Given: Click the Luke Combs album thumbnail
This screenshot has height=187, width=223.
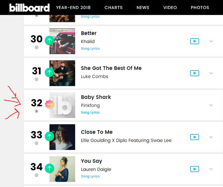Looking at the screenshot, I should click(62, 73).
